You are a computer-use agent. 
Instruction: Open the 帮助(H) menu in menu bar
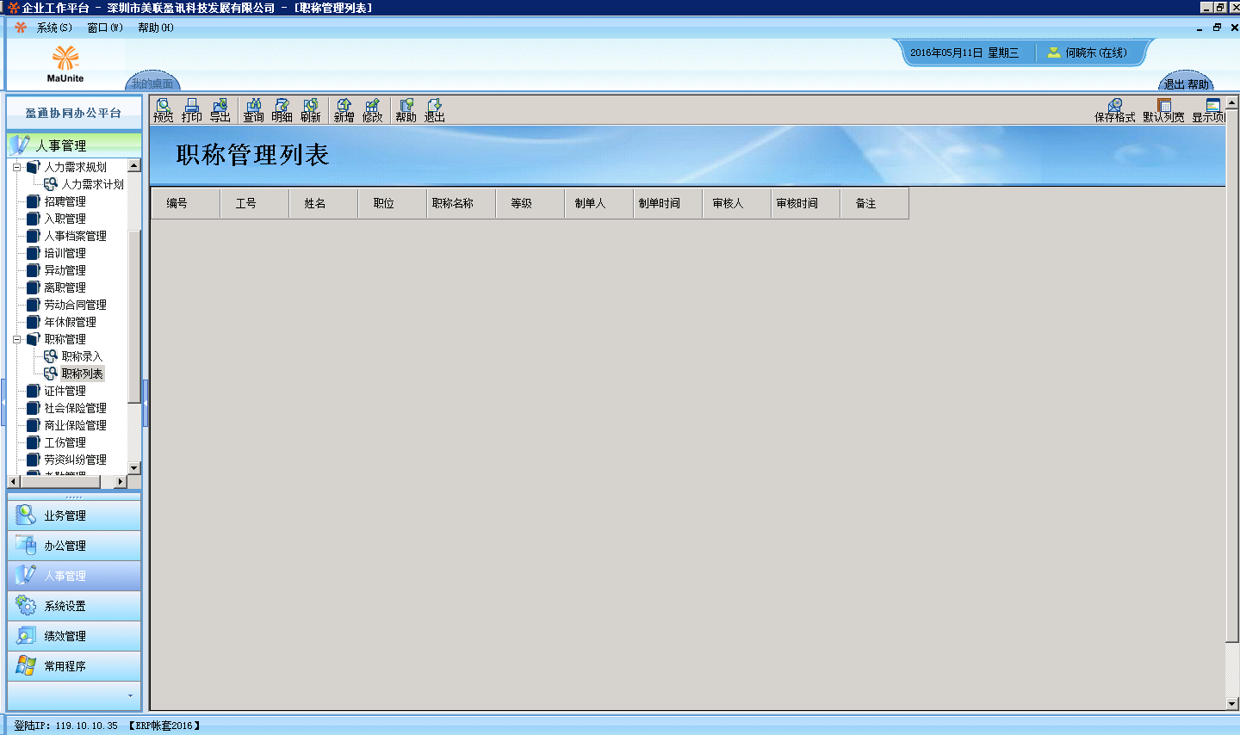click(156, 28)
